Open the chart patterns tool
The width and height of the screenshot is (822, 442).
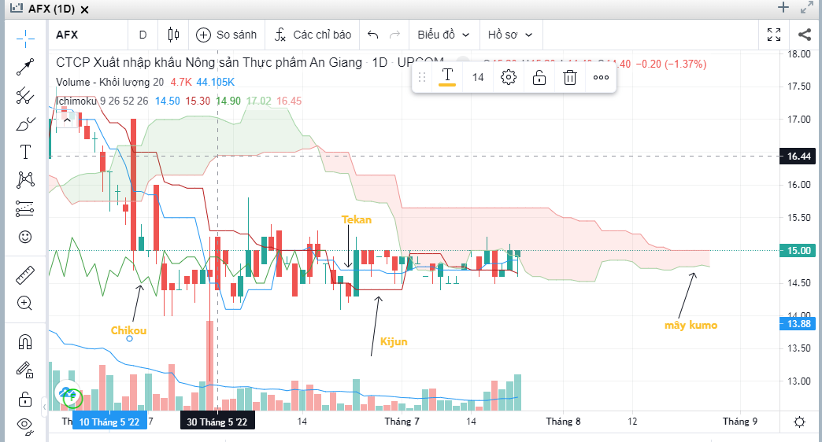point(25,180)
